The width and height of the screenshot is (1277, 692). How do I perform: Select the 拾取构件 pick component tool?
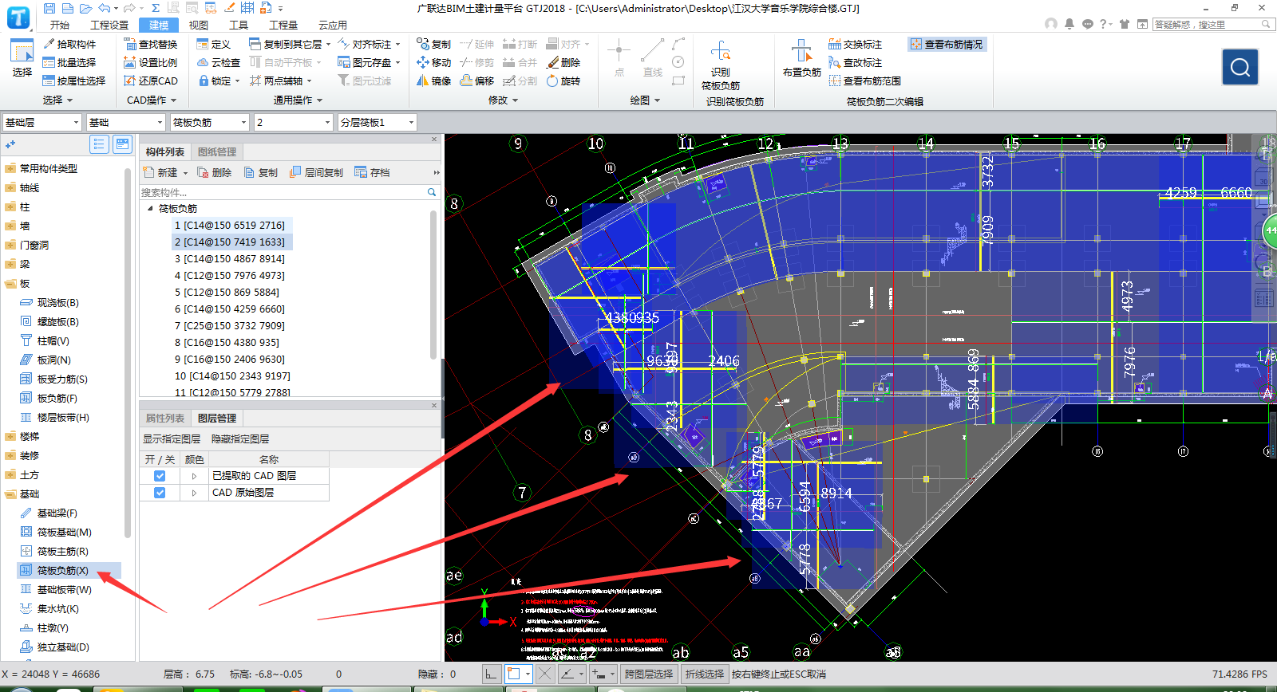pyautogui.click(x=69, y=44)
